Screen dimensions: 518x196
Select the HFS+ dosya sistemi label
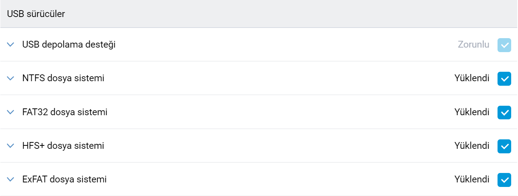pyautogui.click(x=63, y=146)
